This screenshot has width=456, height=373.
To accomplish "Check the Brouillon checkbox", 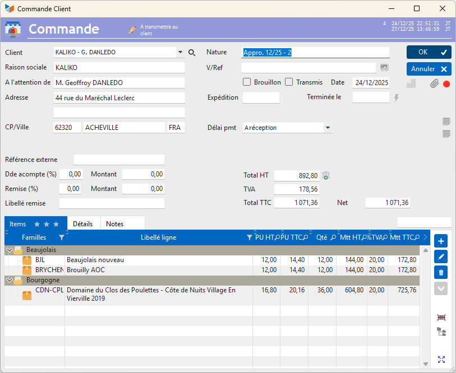I will [247, 82].
